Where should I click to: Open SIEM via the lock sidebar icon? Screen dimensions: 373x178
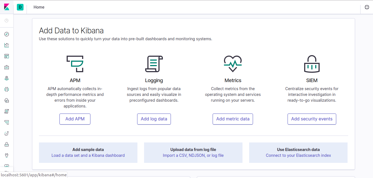point(7,144)
